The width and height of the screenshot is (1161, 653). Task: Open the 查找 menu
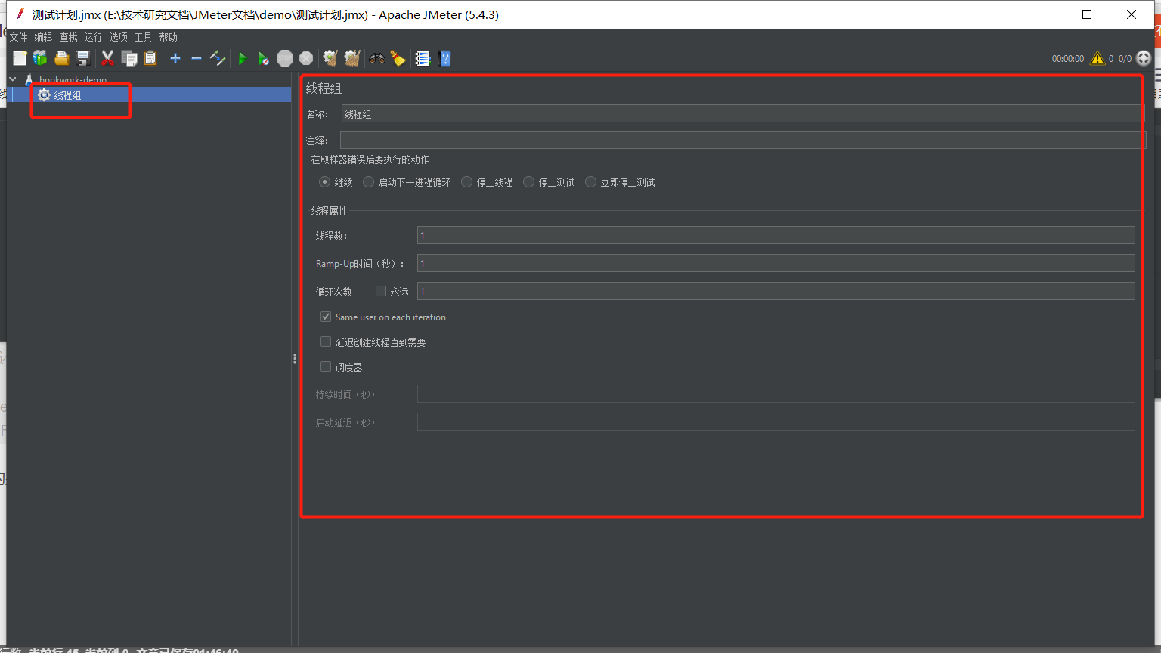point(68,37)
